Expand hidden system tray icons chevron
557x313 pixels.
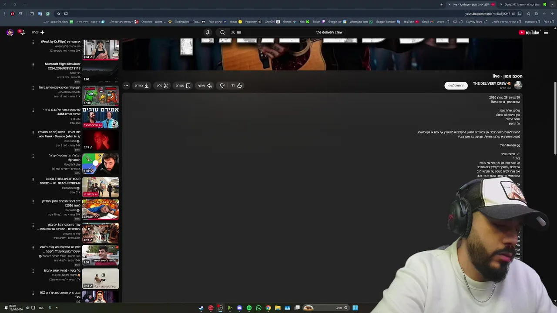coord(57,308)
